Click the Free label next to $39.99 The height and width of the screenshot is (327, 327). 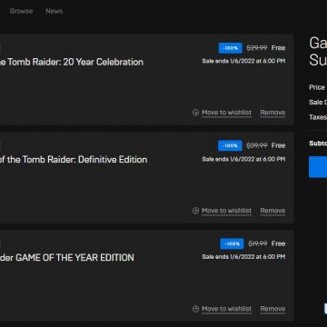[x=278, y=145]
